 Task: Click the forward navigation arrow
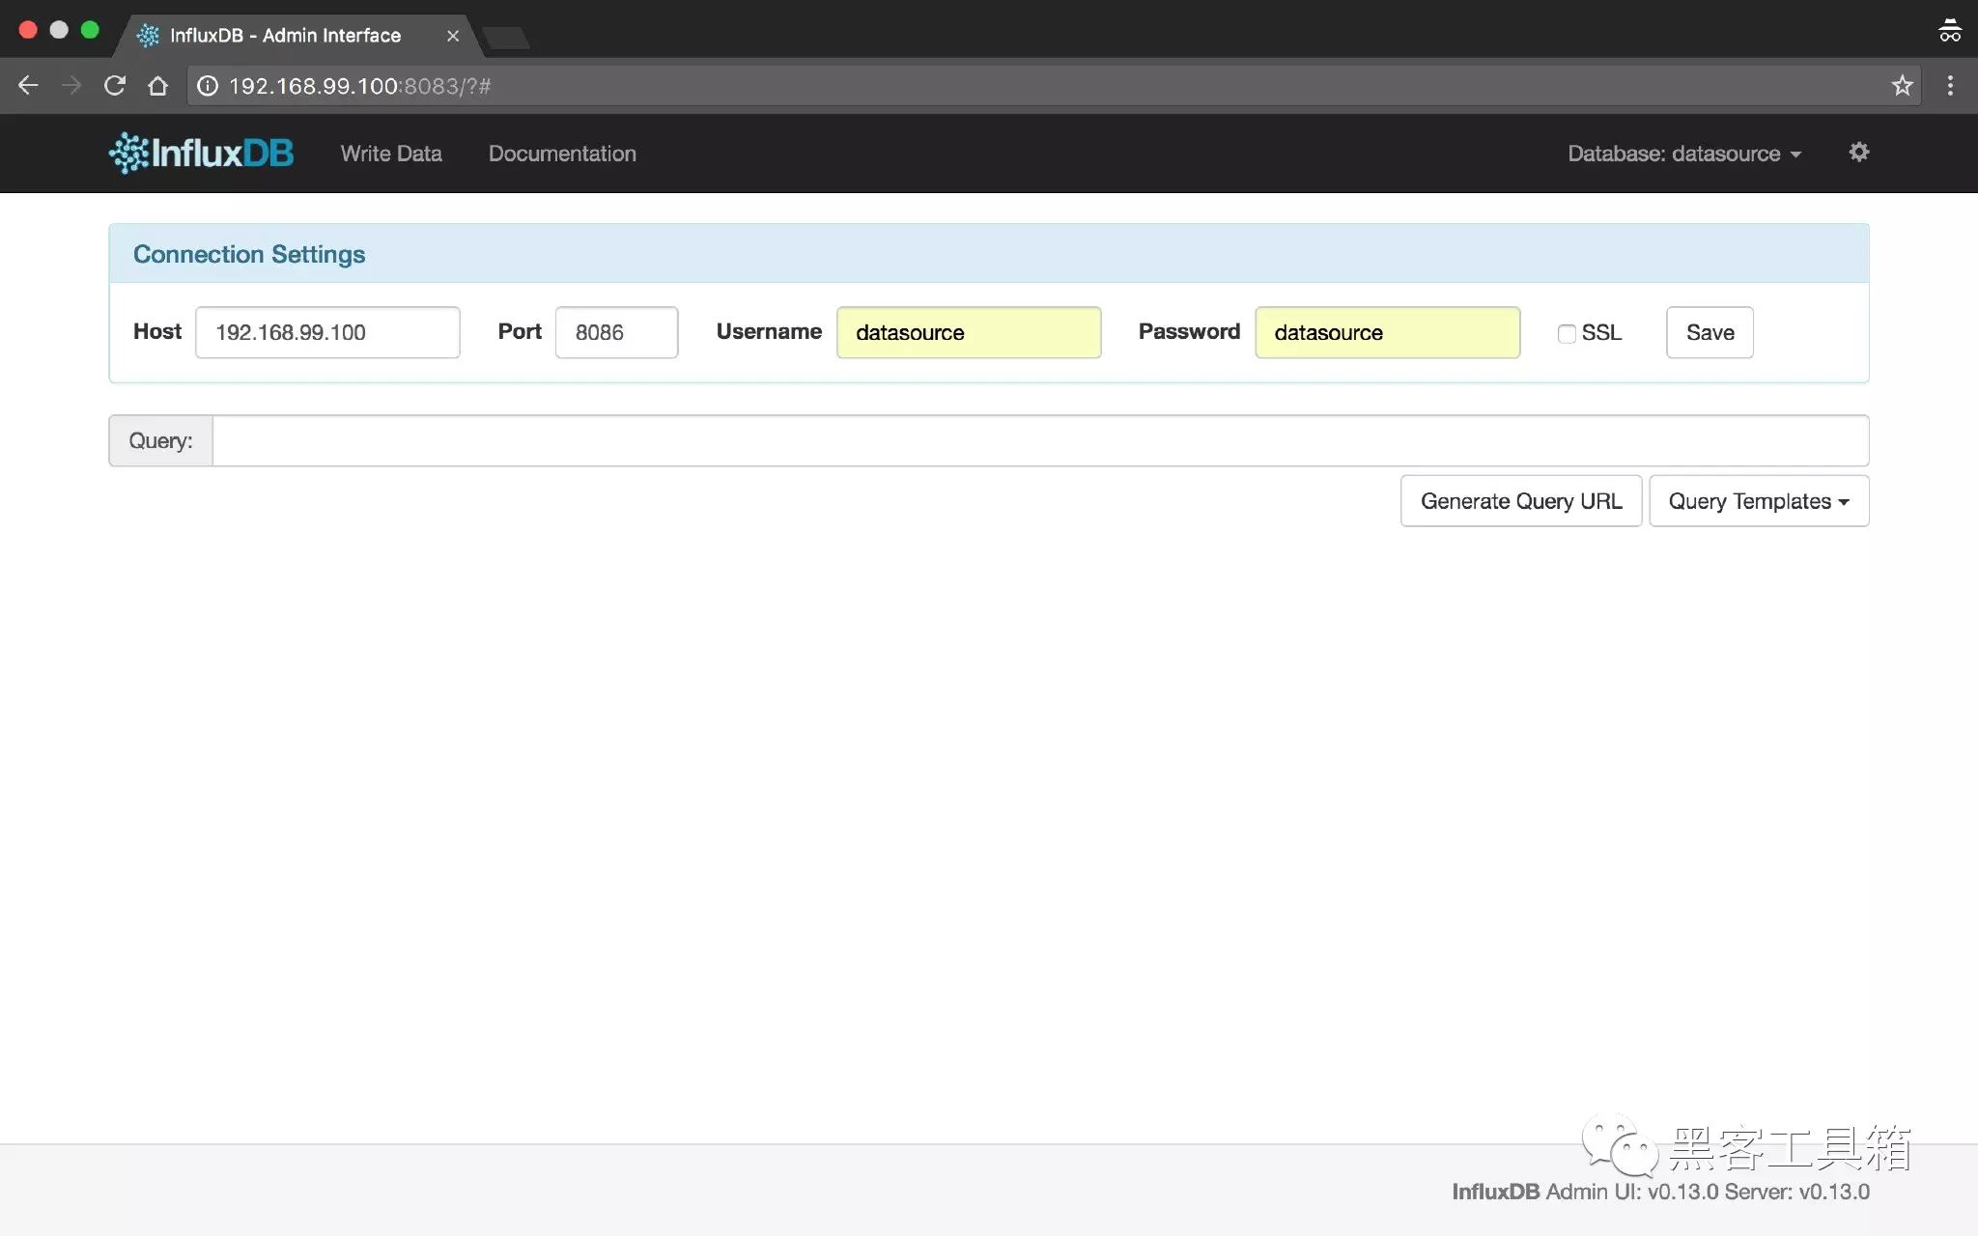[x=71, y=86]
